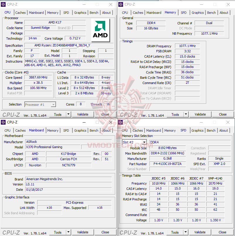Click the CPU-Z icon in the Mainboard window titlebar

pyautogui.click(x=4, y=122)
